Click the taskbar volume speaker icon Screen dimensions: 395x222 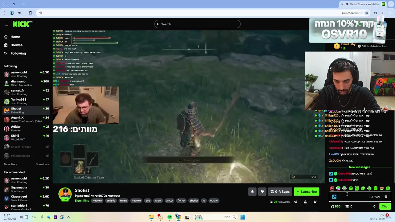click(x=22, y=217)
